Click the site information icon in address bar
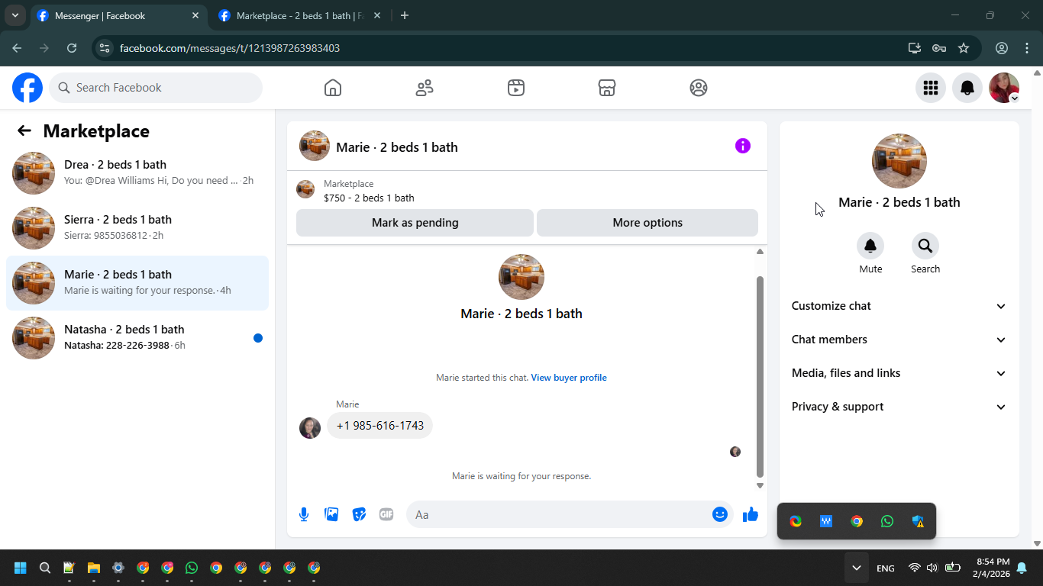Screen dimensions: 1043x586 [x=105, y=48]
